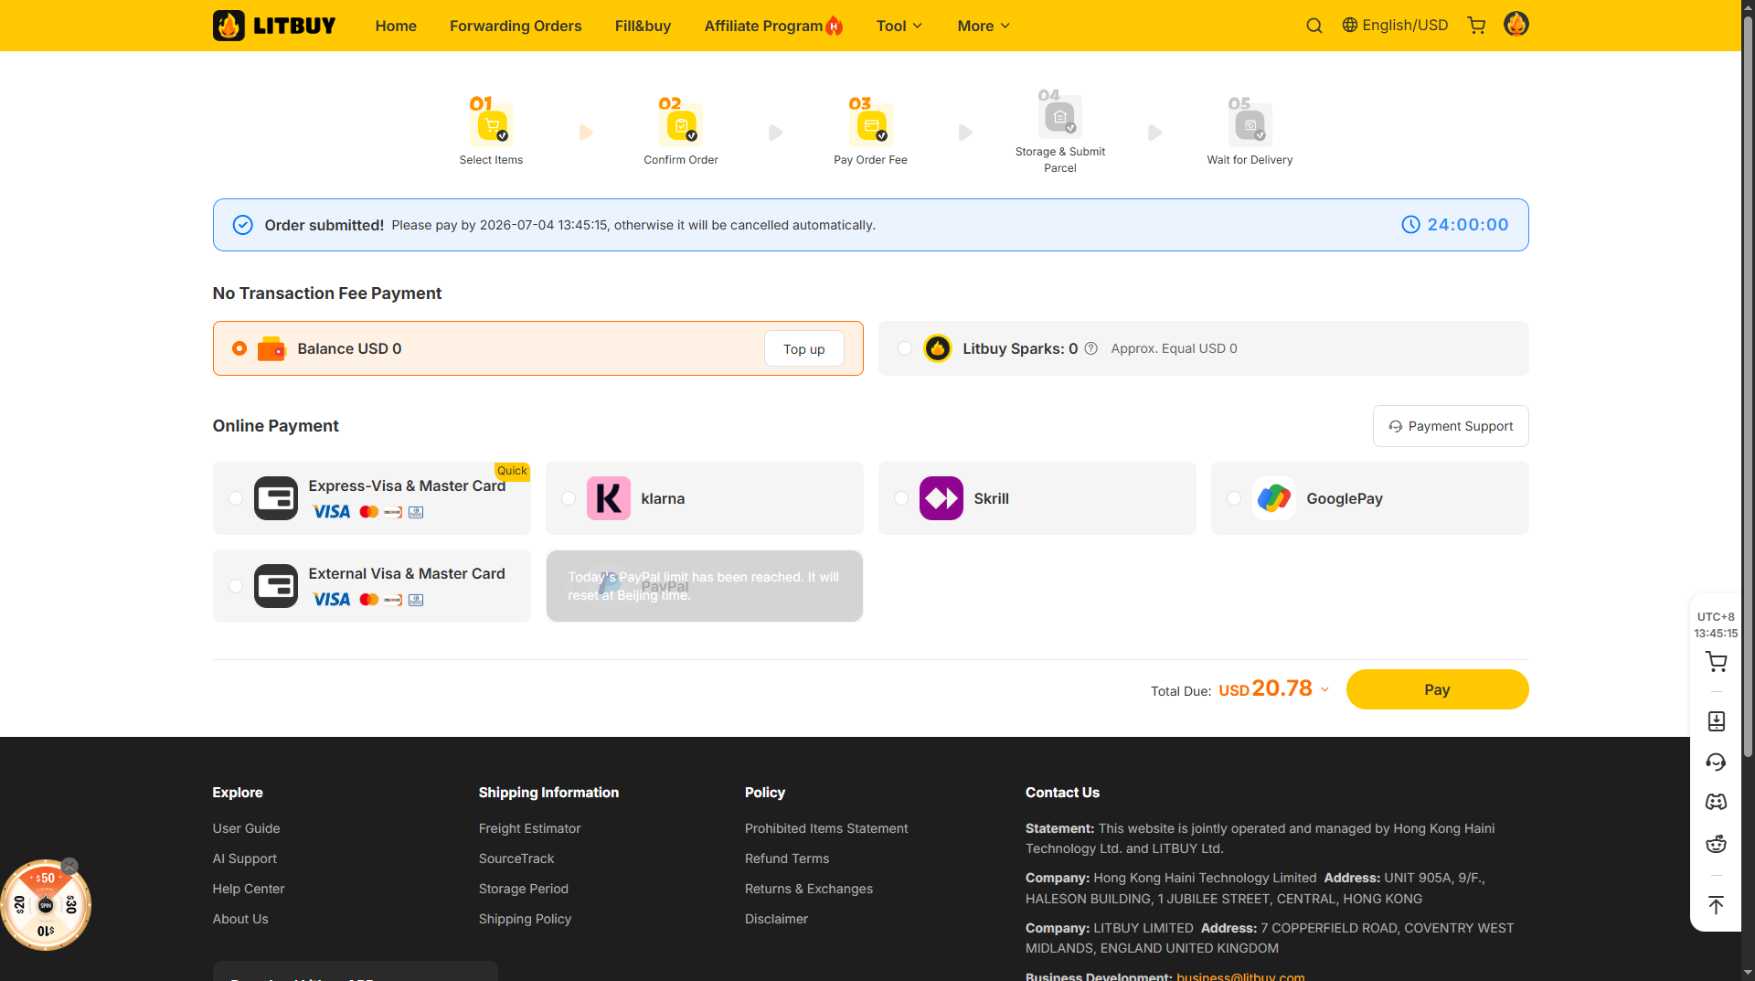Select Express-Visa & Master Card radio
The width and height of the screenshot is (1755, 981).
[x=236, y=498]
